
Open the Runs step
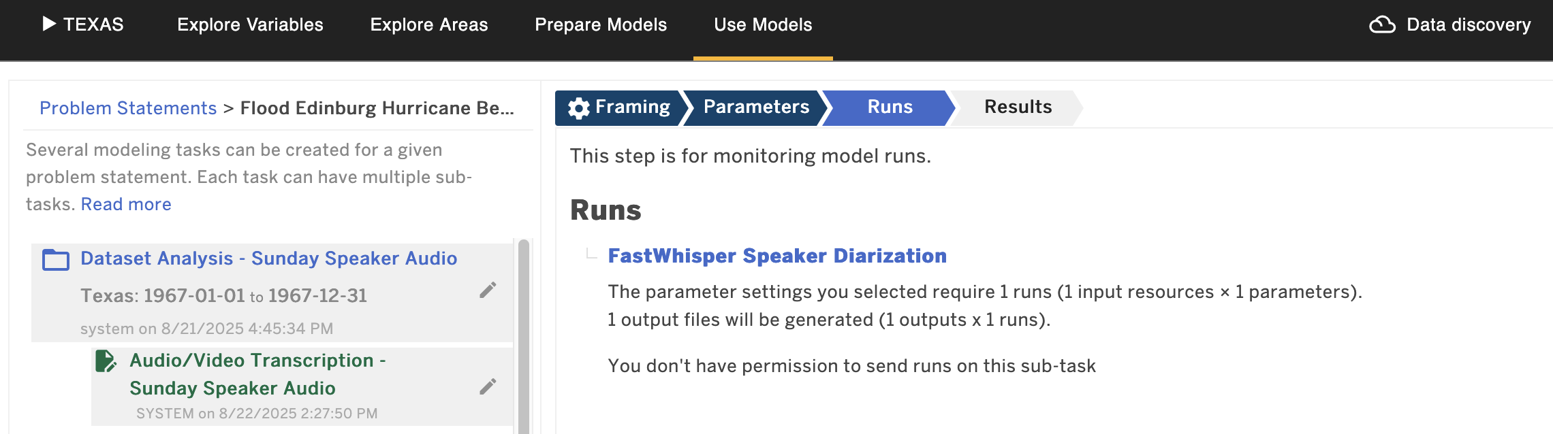[890, 107]
